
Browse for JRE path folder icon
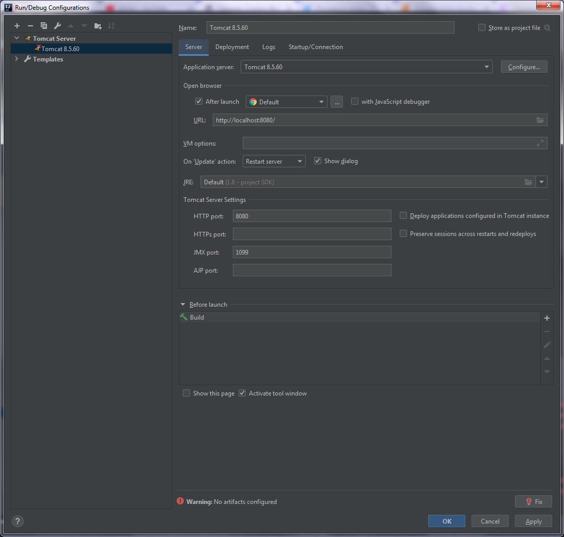(x=528, y=182)
